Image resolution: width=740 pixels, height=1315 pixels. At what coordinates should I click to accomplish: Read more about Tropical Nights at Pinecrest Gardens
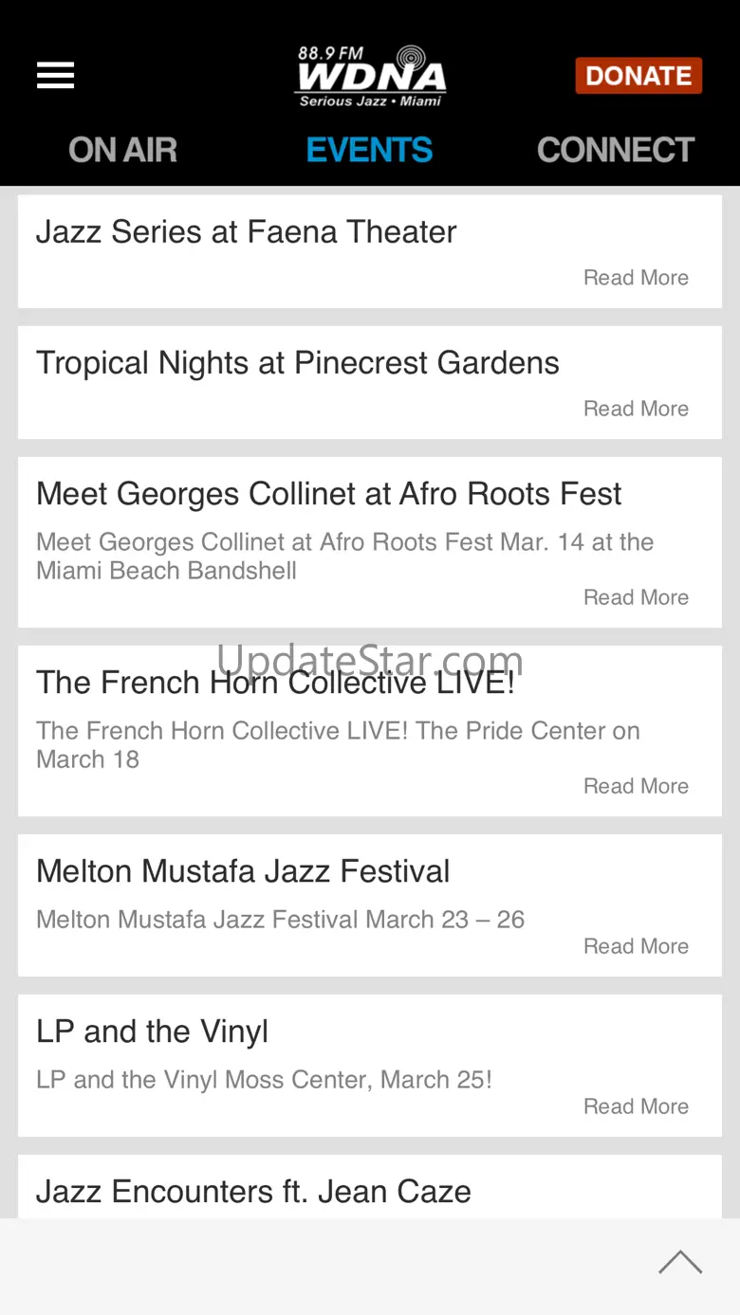[636, 409]
